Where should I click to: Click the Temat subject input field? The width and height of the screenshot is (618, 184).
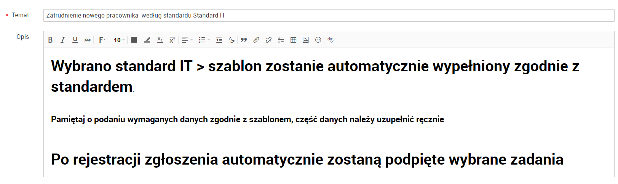coord(327,16)
